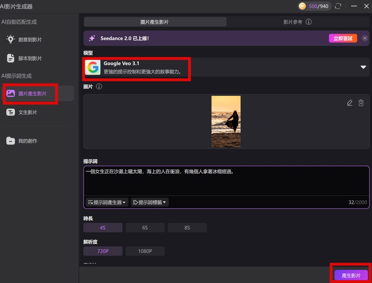Viewport: 372px width, 283px height.
Task: Click the pencil icon to edit the image
Action: pos(350,103)
